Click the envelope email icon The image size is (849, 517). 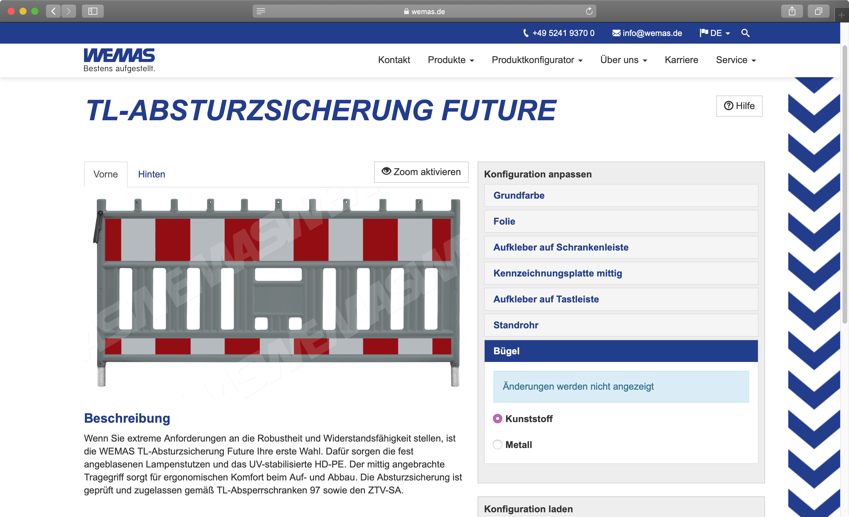(616, 33)
